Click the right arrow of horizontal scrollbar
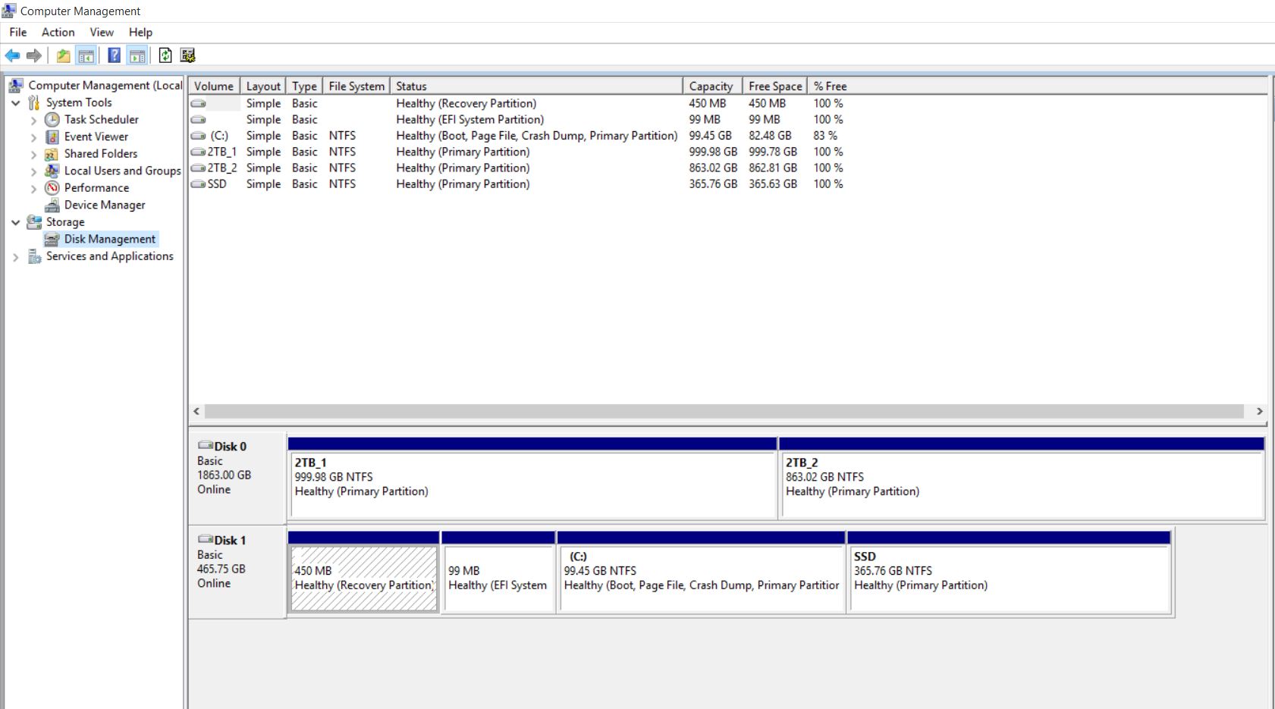1275x709 pixels. coord(1259,411)
